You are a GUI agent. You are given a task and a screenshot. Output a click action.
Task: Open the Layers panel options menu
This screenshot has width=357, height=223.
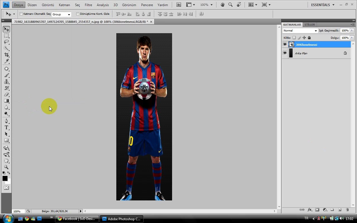tap(353, 25)
